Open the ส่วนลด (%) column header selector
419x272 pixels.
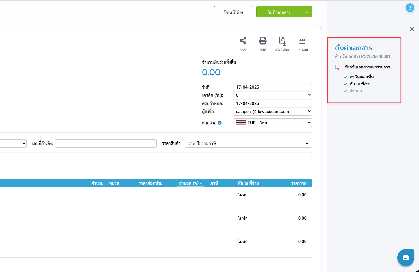pos(190,183)
